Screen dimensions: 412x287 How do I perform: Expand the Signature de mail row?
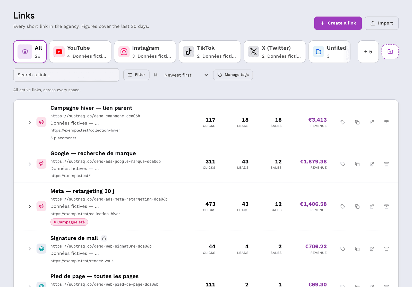pos(30,249)
